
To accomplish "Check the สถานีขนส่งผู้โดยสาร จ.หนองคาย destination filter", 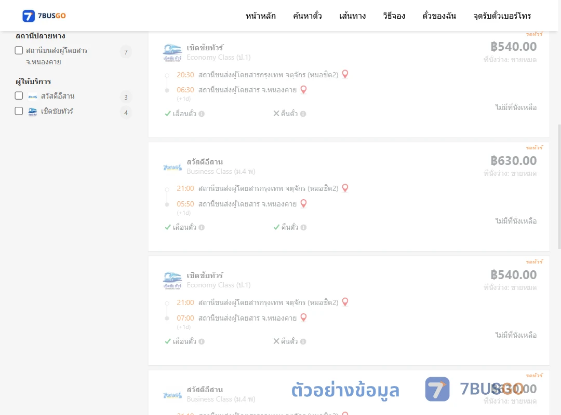I will pyautogui.click(x=19, y=50).
